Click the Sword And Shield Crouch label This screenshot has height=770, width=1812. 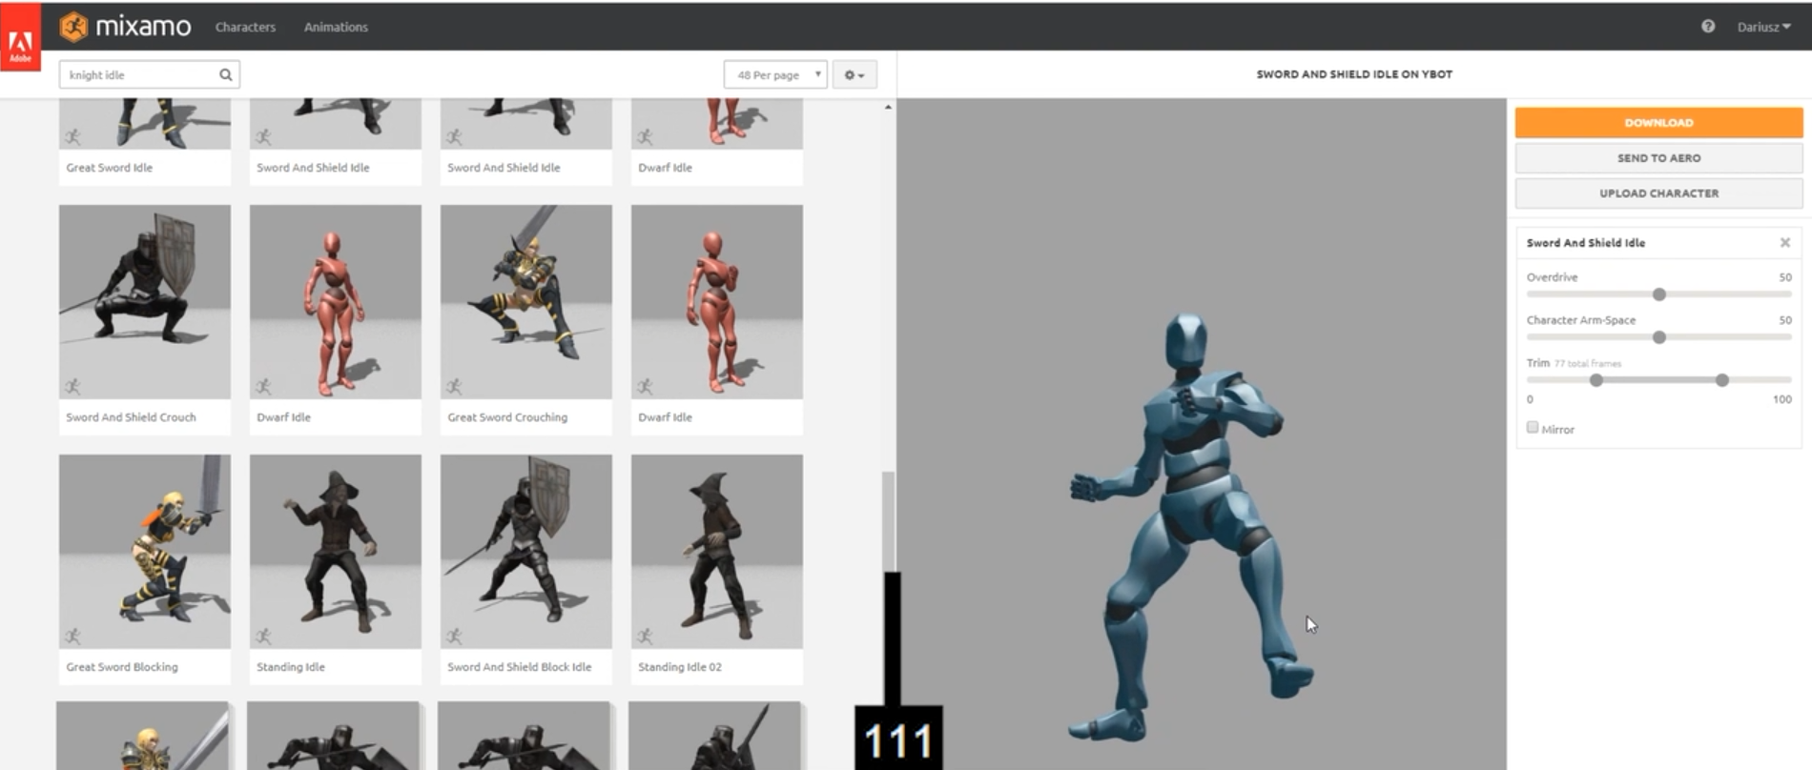point(131,417)
